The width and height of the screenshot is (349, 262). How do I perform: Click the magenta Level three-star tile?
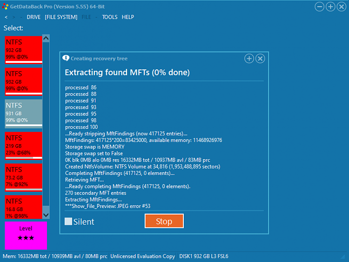(x=26, y=235)
